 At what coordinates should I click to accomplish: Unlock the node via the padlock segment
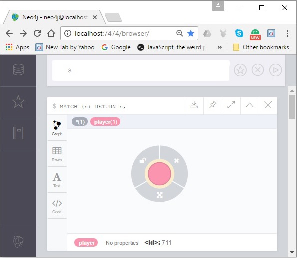[143, 160]
